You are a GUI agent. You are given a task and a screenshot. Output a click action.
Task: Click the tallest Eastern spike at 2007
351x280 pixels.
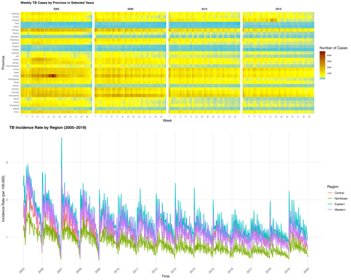[x=62, y=138]
